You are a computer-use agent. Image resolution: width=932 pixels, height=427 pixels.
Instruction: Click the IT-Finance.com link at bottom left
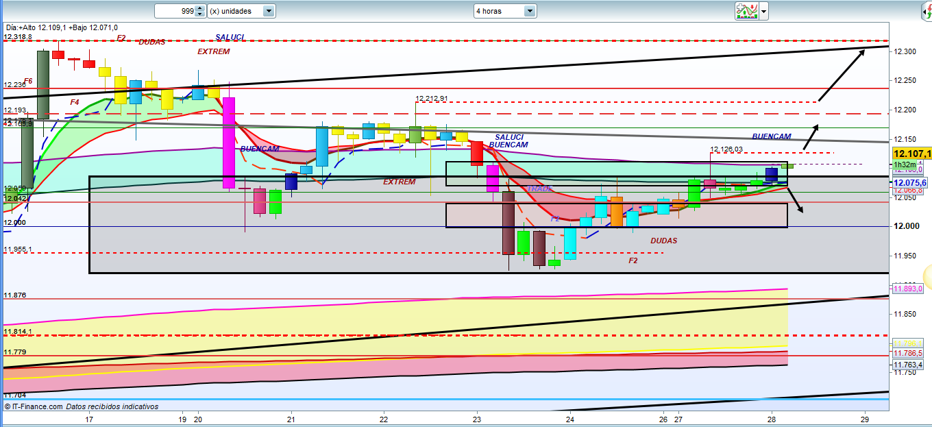[38, 406]
